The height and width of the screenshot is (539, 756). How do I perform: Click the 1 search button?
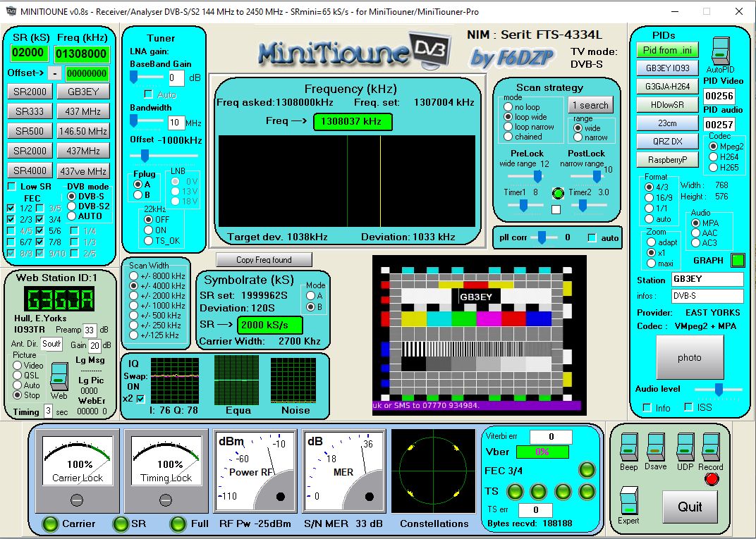click(590, 105)
